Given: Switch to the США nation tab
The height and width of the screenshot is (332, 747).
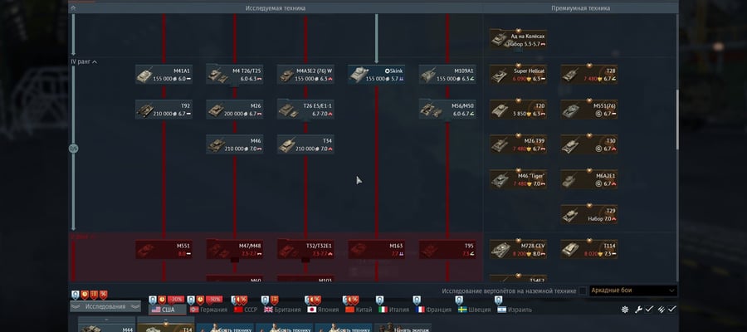Looking at the screenshot, I should (167, 310).
